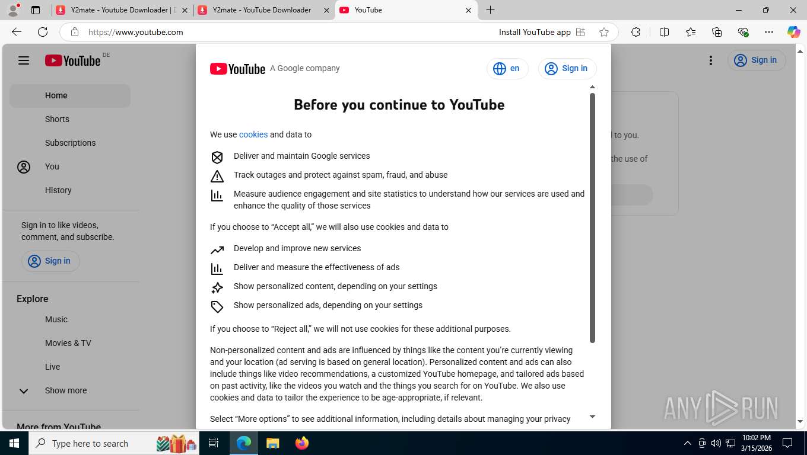Image resolution: width=807 pixels, height=455 pixels.
Task: Open History in the sidebar
Action: pos(70,190)
